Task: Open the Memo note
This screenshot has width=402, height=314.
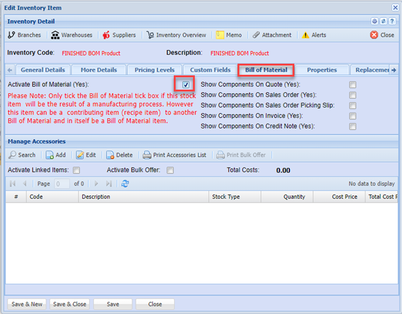Action: click(229, 35)
